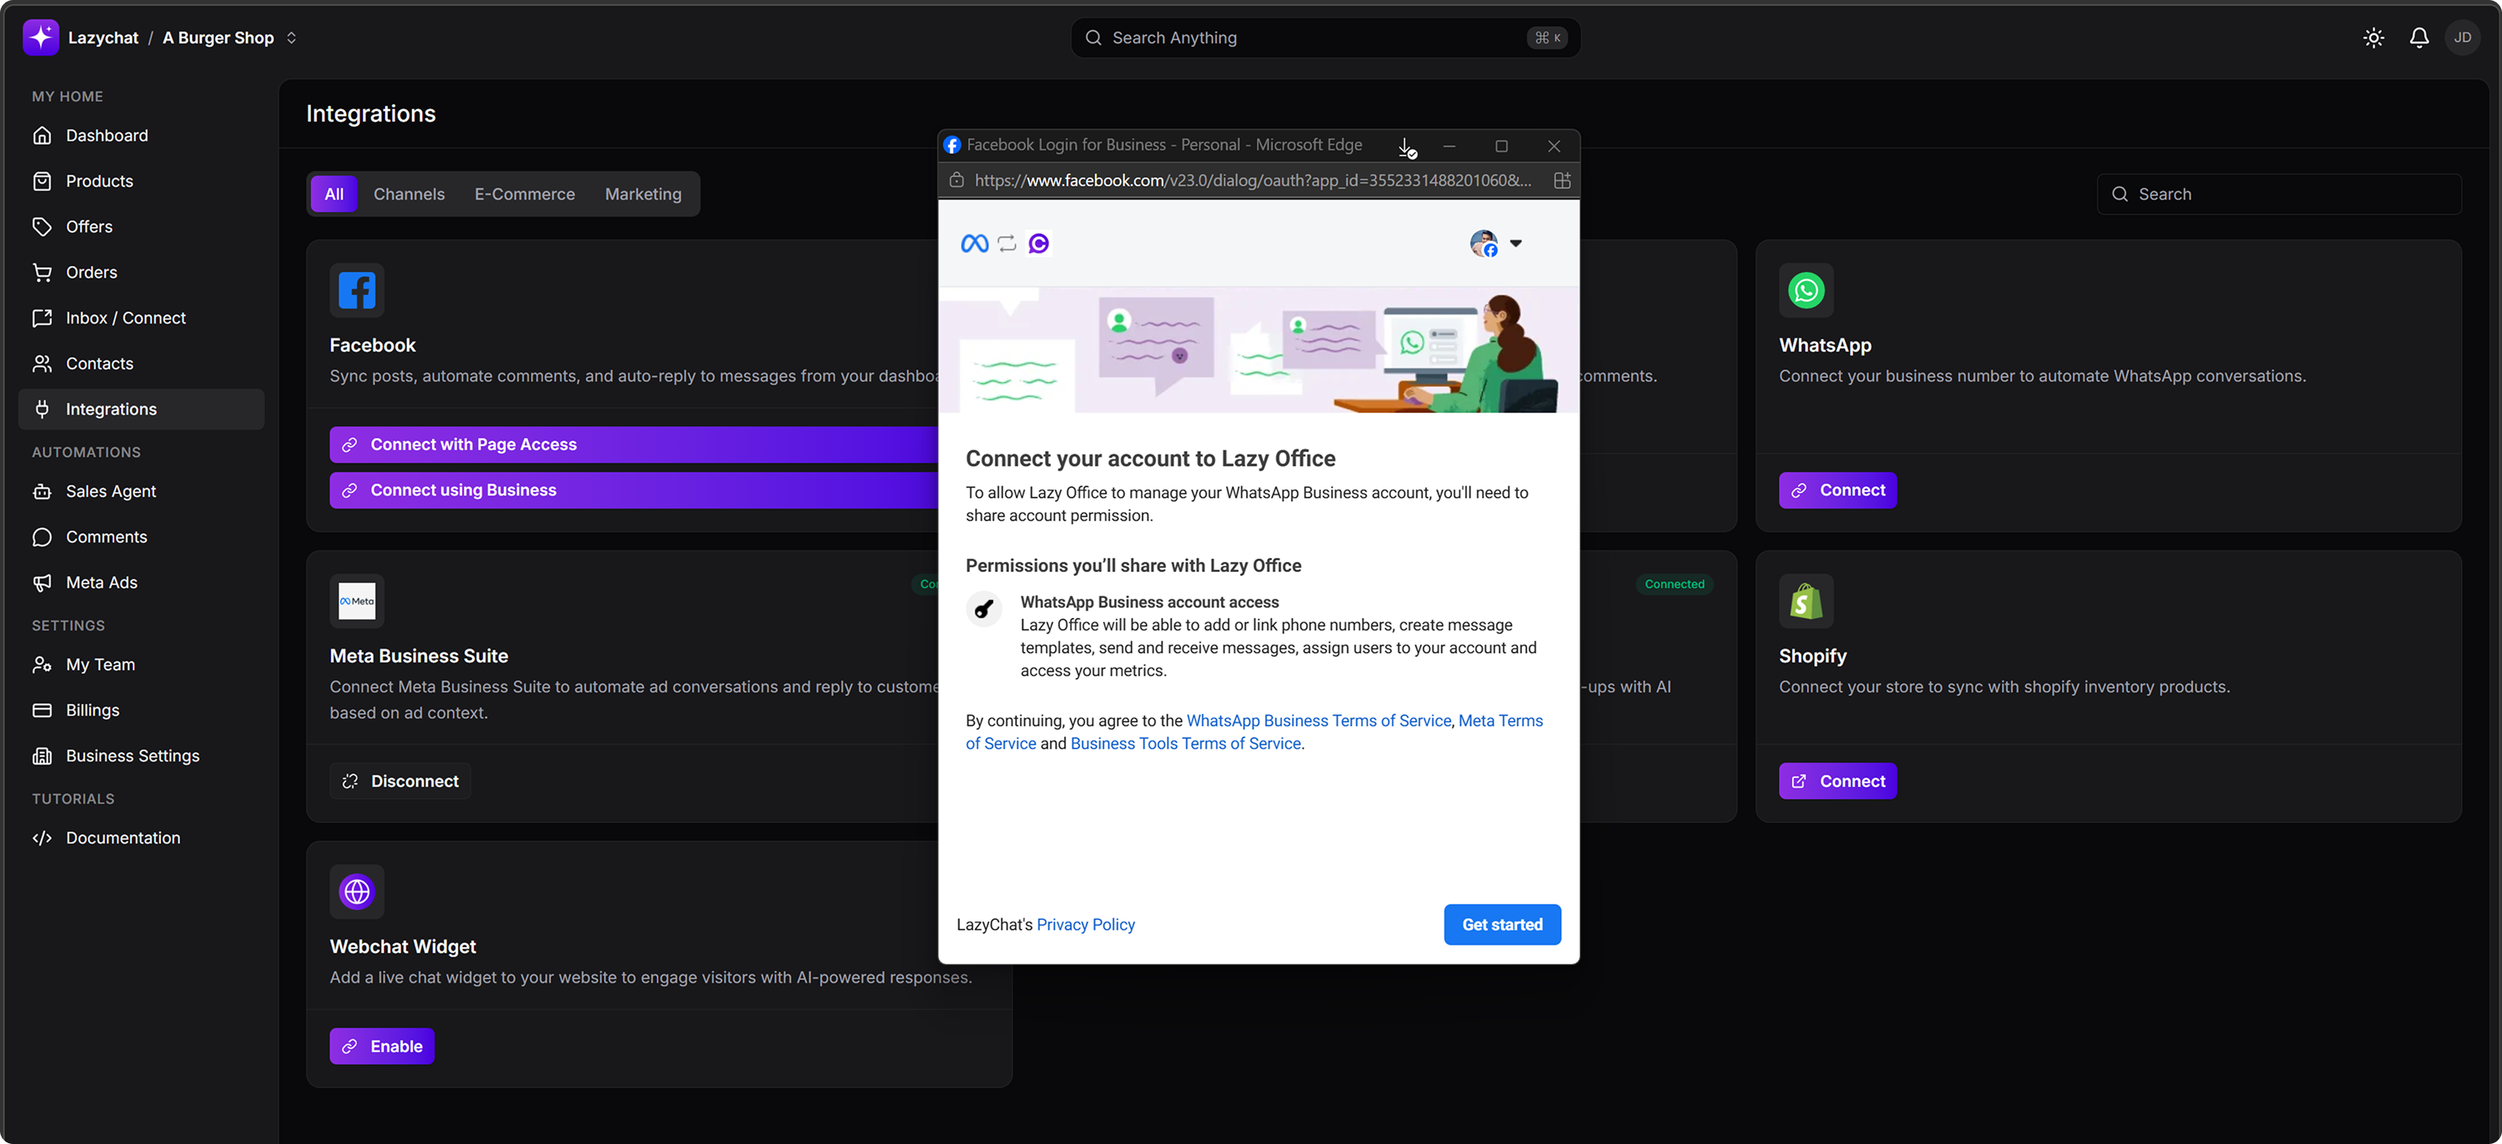Switch to the Channels tab
This screenshot has height=1144, width=2502.
tap(409, 194)
